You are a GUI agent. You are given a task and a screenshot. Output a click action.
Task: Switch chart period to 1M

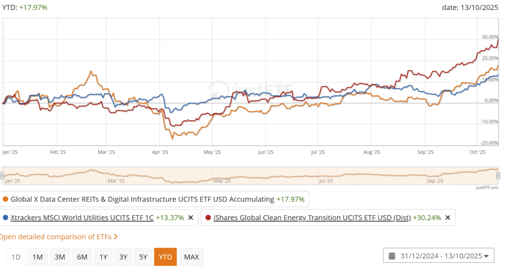(38, 257)
